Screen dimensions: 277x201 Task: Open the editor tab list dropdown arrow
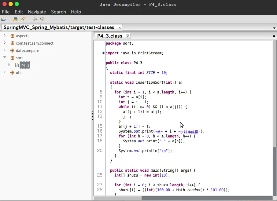[274, 36]
